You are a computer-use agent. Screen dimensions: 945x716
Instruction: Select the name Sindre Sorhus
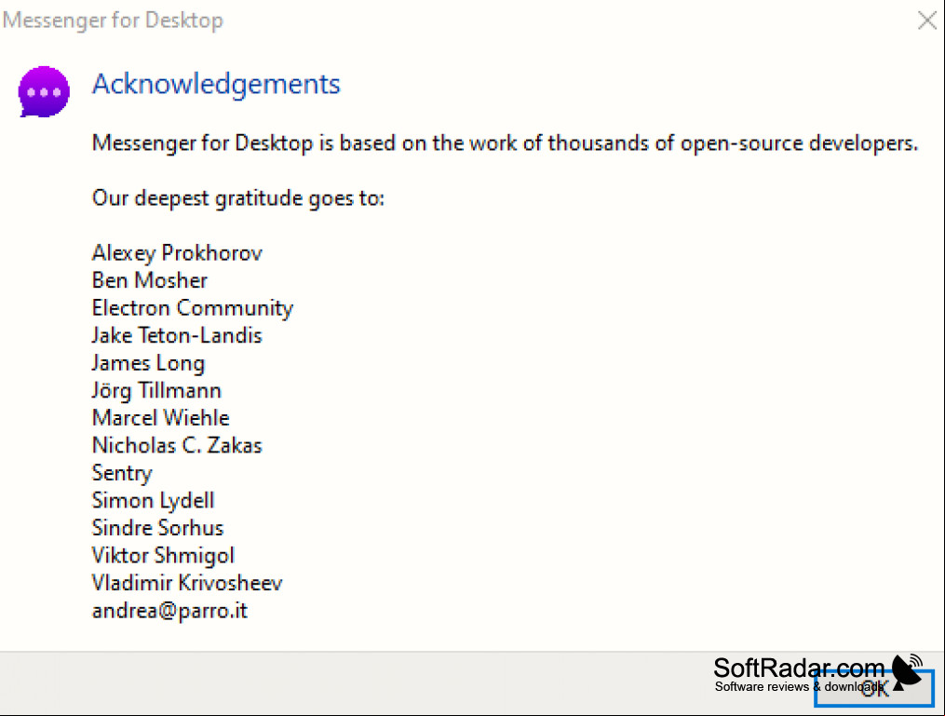click(x=157, y=528)
